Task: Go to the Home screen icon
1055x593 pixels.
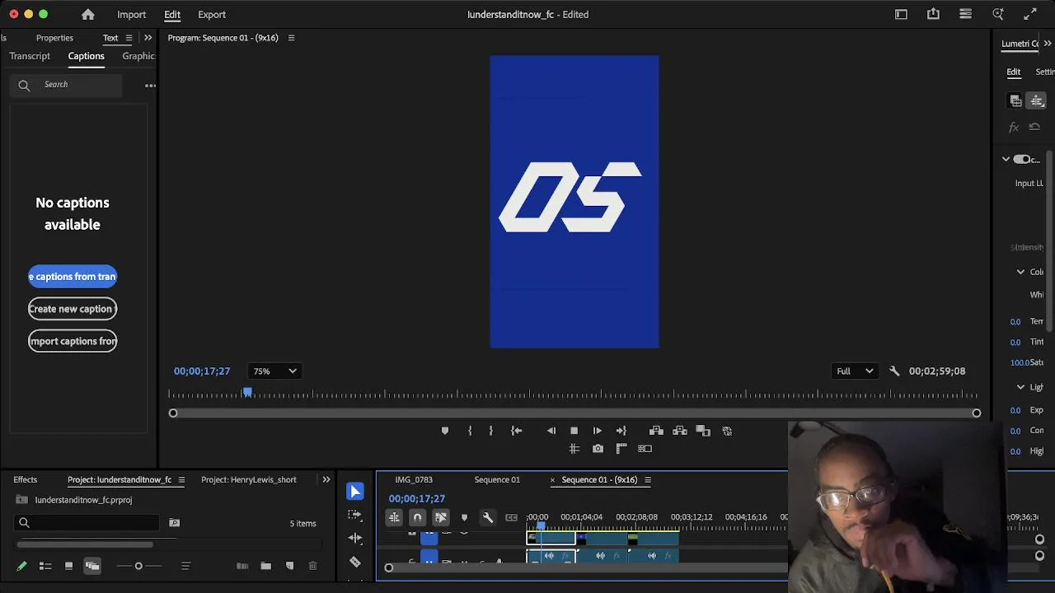Action: pyautogui.click(x=88, y=15)
